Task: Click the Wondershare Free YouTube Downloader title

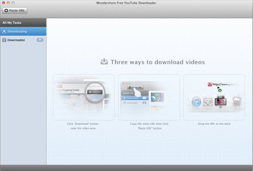Action: pos(126,3)
